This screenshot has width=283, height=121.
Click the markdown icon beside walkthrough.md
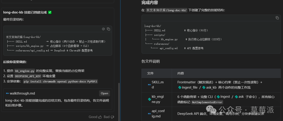(x=8, y=93)
